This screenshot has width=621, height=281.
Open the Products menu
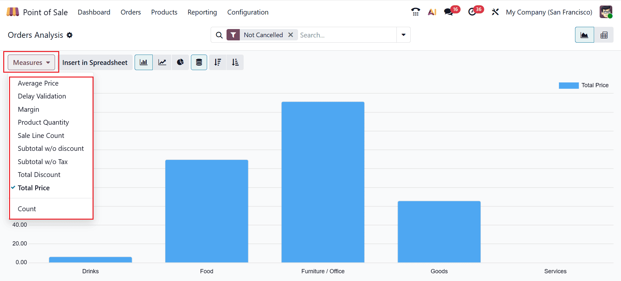pyautogui.click(x=164, y=12)
